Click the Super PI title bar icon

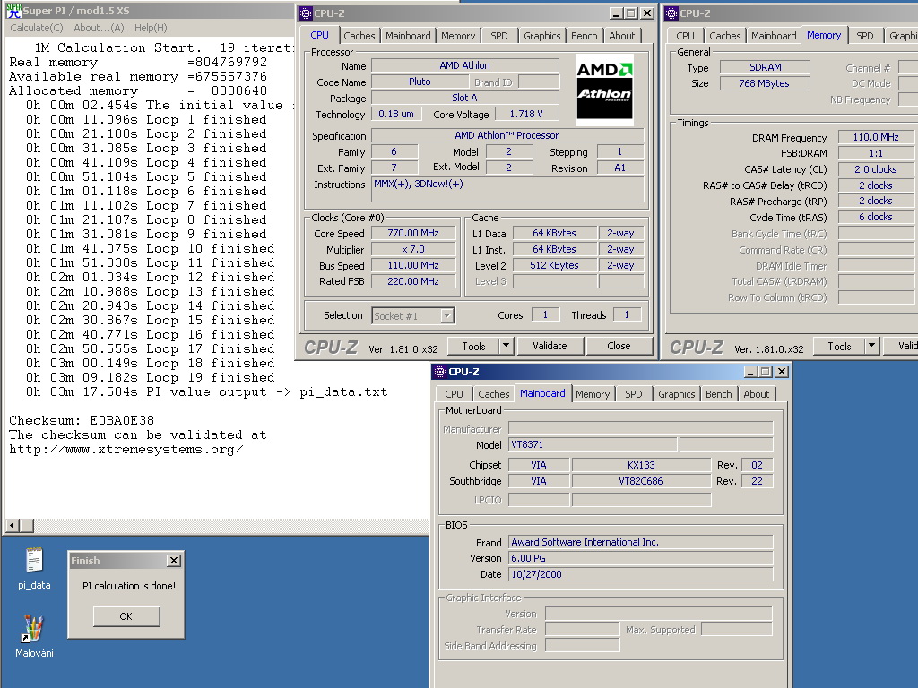pos(13,11)
